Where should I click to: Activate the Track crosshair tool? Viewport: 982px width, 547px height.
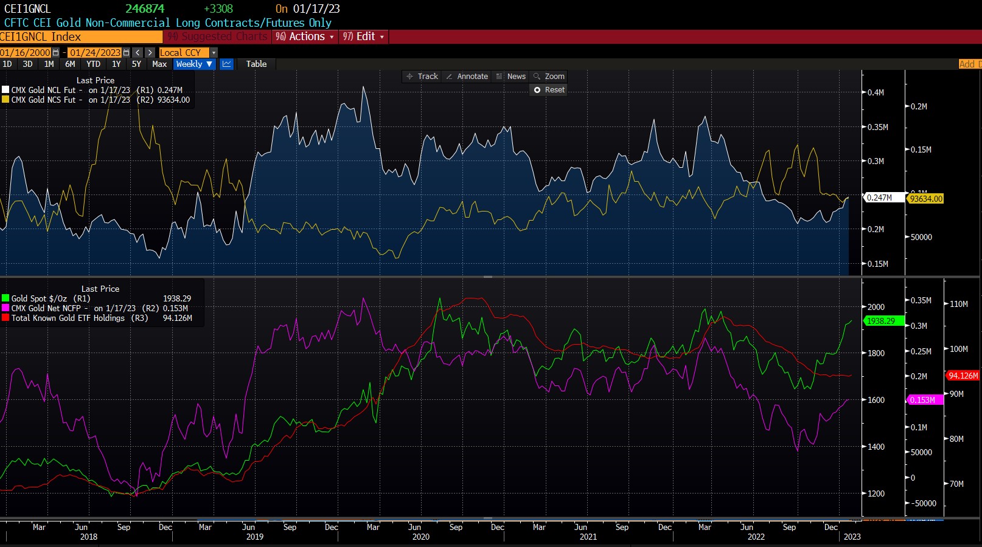[x=422, y=77]
